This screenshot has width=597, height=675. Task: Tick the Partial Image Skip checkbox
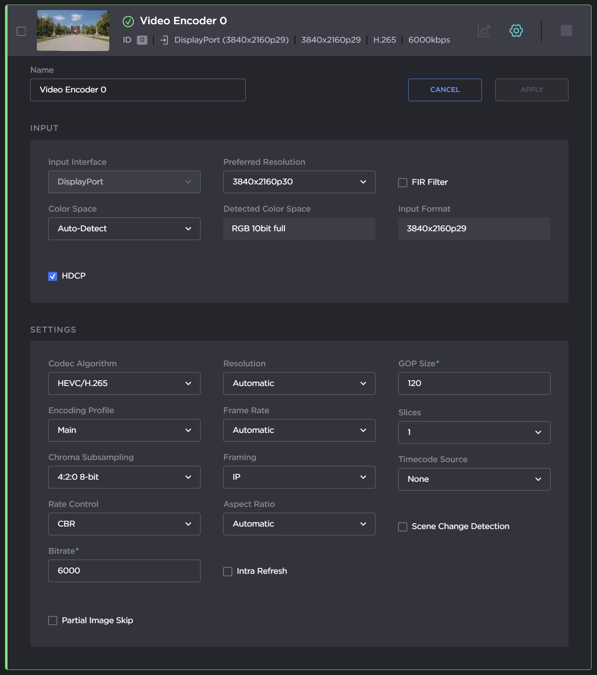(x=53, y=621)
